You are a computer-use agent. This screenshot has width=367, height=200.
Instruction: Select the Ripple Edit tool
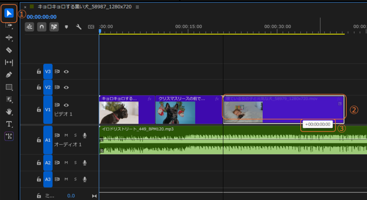[9, 38]
